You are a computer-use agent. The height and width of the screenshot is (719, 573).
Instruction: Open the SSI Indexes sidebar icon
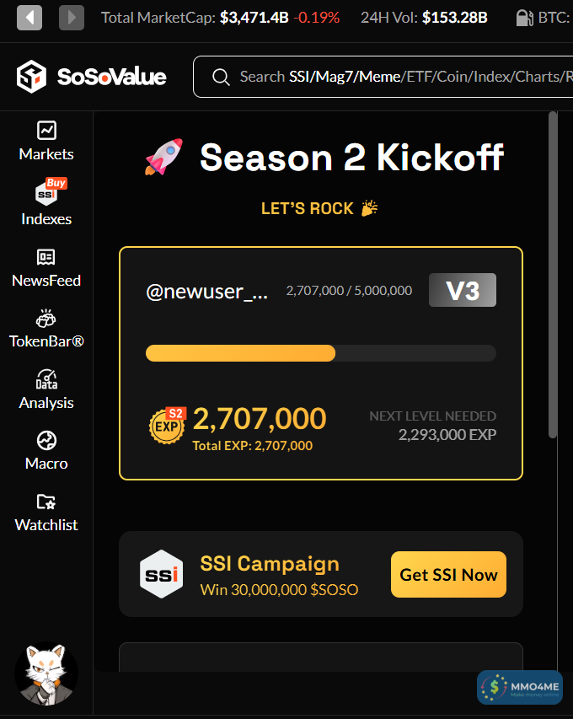coord(48,193)
